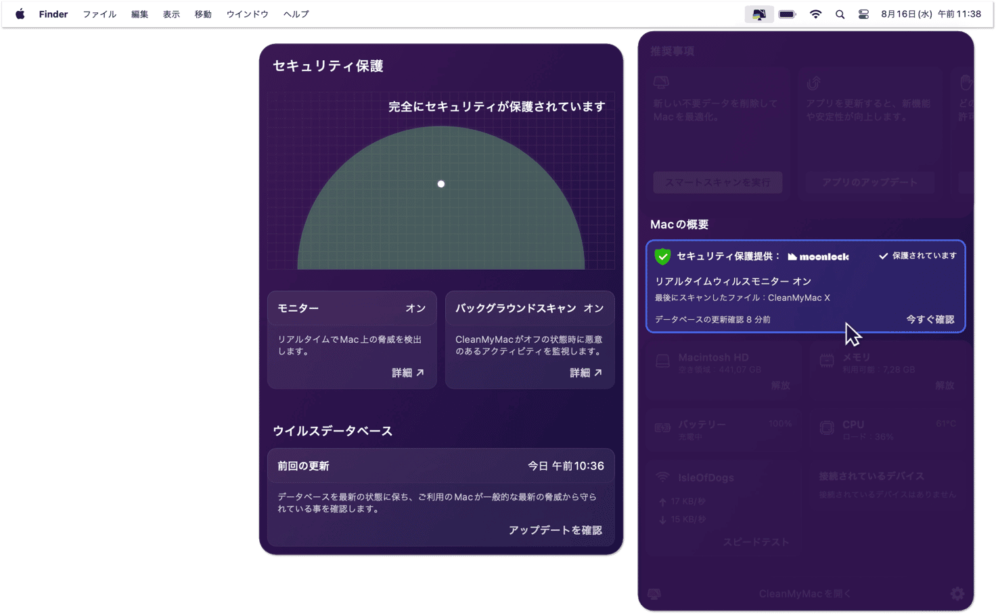Click データベースの更新確認 8 分前 text
996x614 pixels.
[712, 319]
